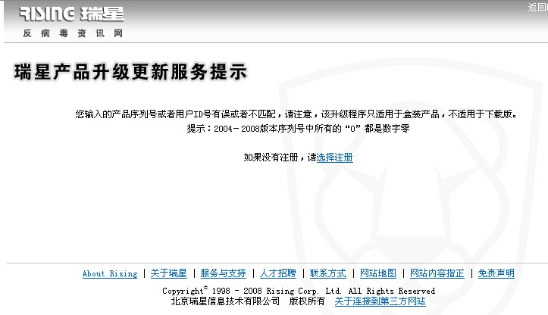Click 北京瑞星信息技术有限公司 company text

225,301
